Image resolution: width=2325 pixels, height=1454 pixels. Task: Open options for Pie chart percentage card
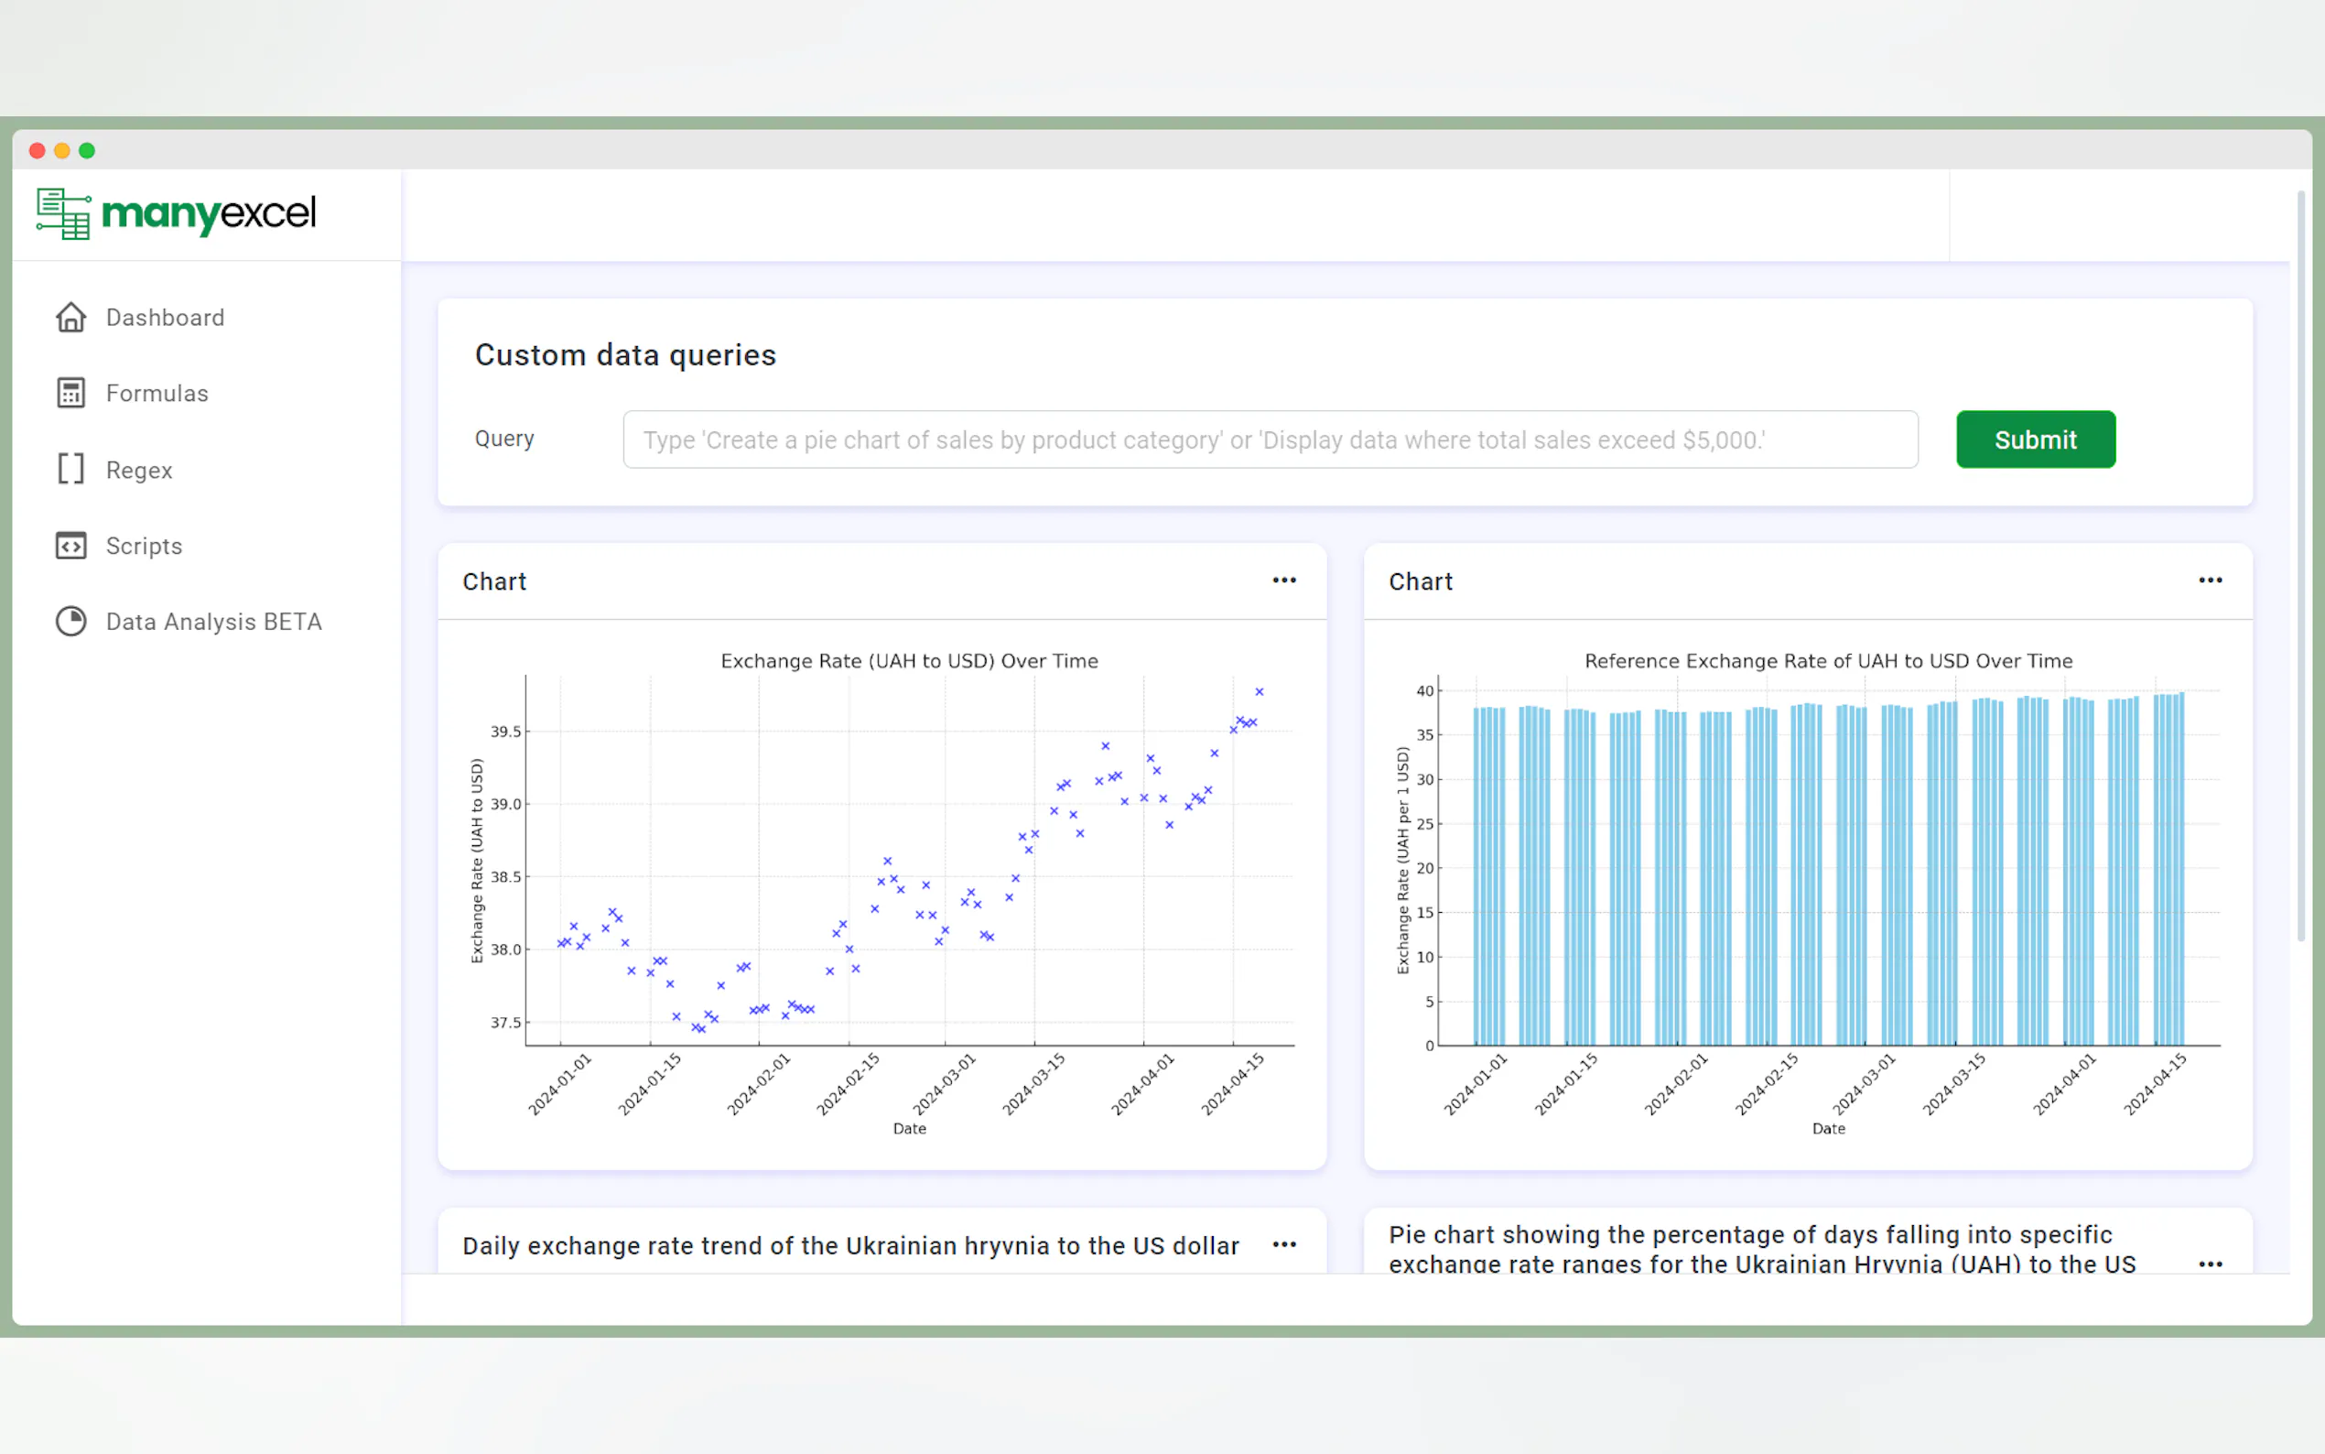coord(2210,1264)
